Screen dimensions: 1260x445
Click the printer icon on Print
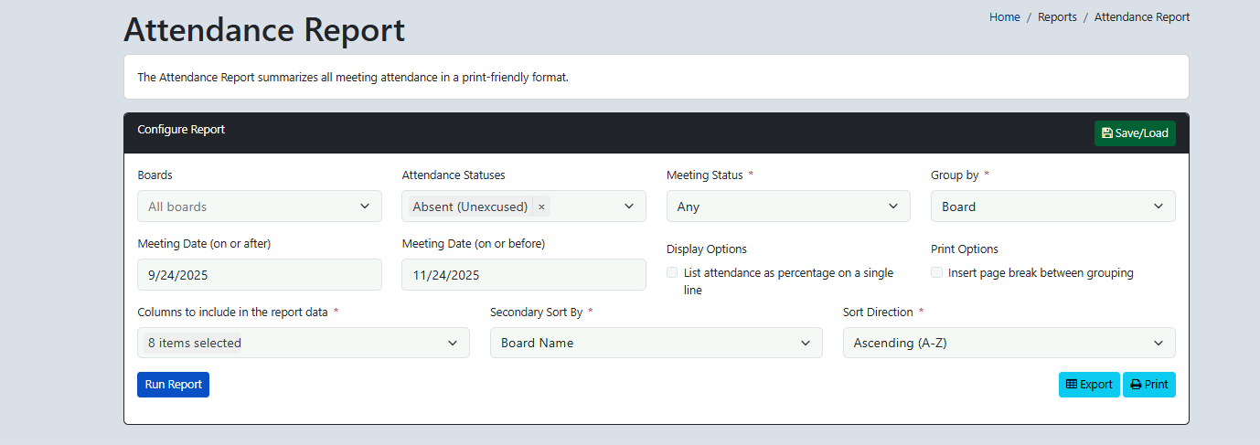click(1136, 385)
